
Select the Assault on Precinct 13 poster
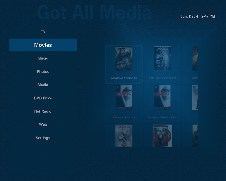click(124, 59)
